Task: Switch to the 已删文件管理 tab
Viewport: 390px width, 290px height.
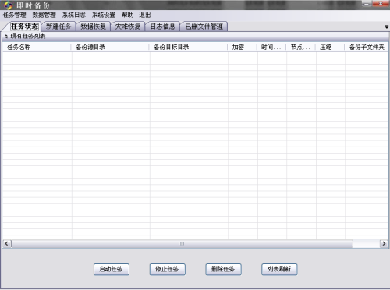Action: pyautogui.click(x=204, y=27)
